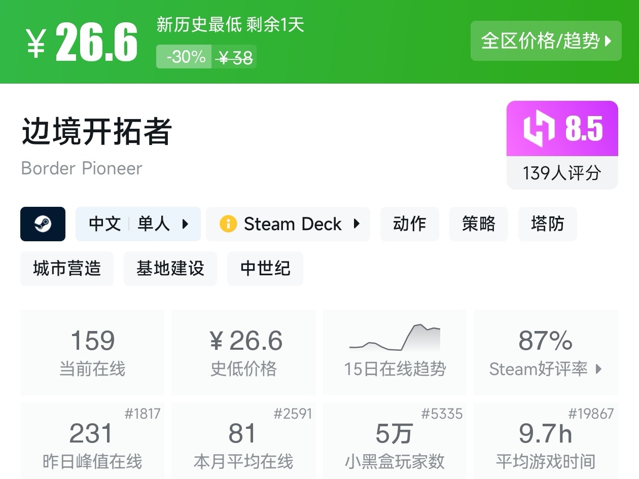Click the 159 当前在线 stat card
The width and height of the screenshot is (639, 479).
92,352
